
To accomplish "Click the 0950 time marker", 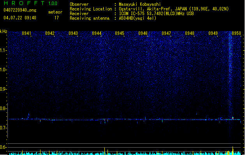I will point(236,33).
